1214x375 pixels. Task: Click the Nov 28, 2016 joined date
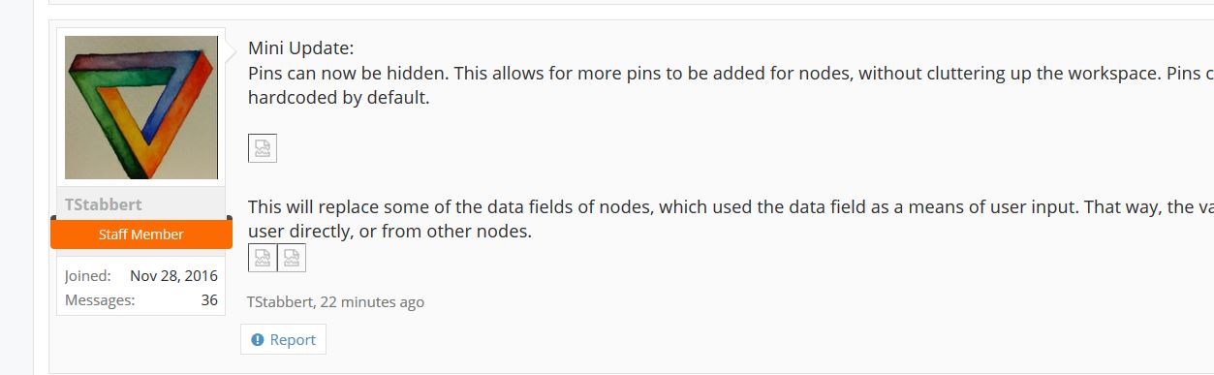click(173, 276)
